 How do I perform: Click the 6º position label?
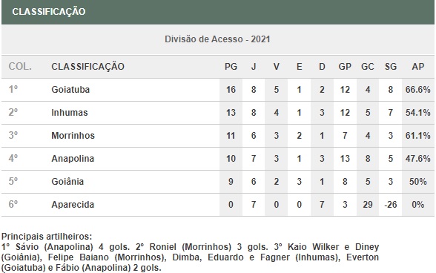pos(13,204)
